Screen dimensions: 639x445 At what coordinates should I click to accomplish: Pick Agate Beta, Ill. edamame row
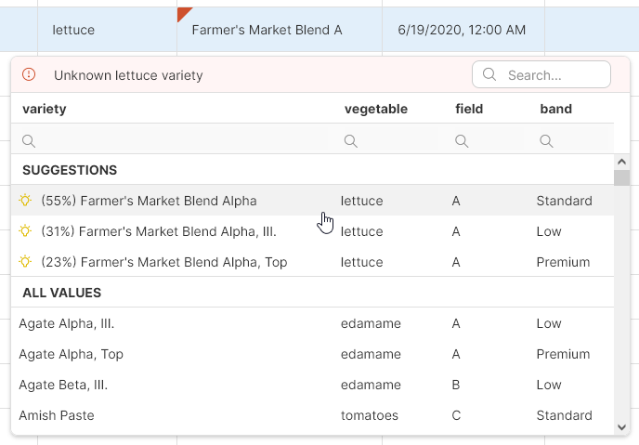coord(63,385)
